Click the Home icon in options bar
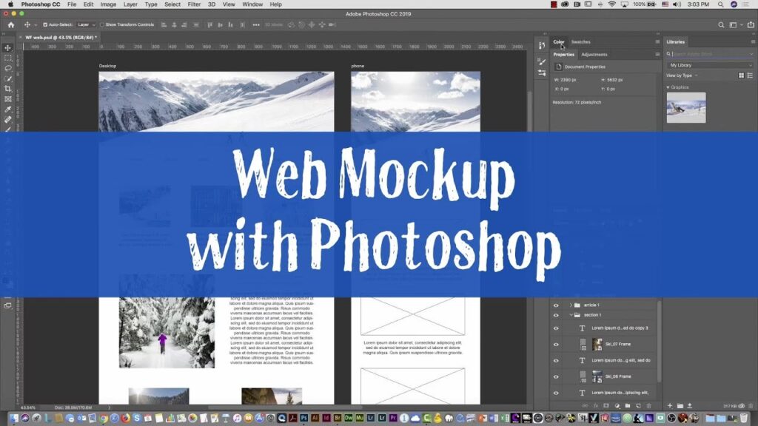 click(10, 24)
